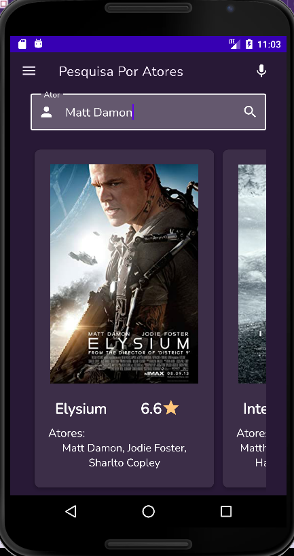
Task: Tap the SD card status bar icon
Action: click(x=22, y=44)
